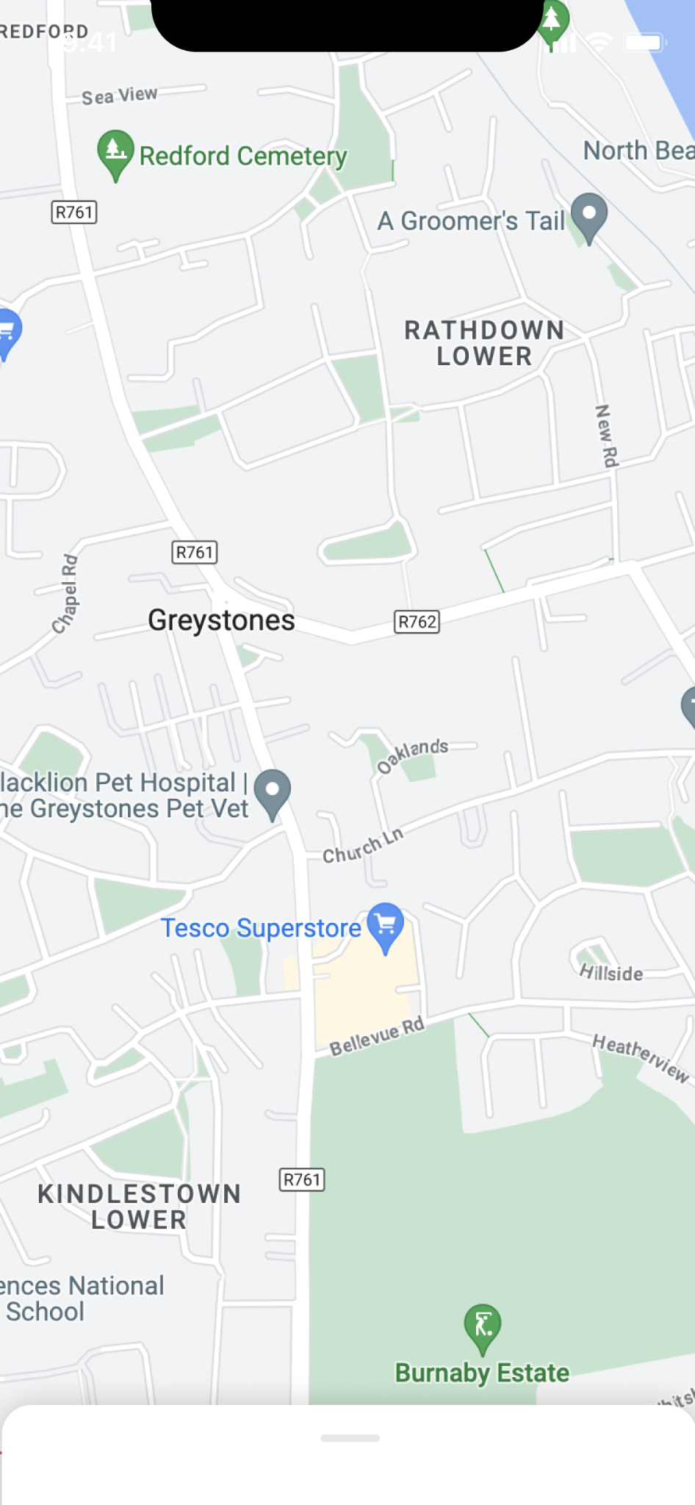Tap the R762 road shield

[417, 622]
